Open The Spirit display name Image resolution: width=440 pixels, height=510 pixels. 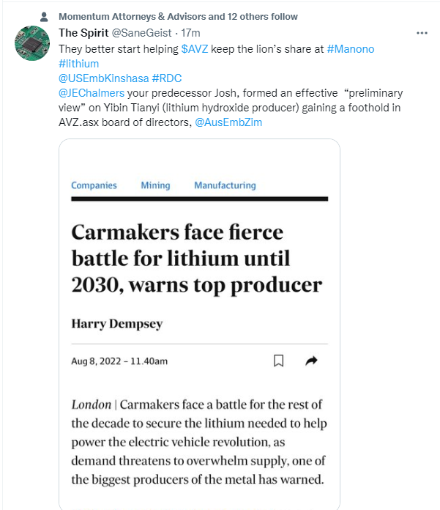[x=83, y=33]
